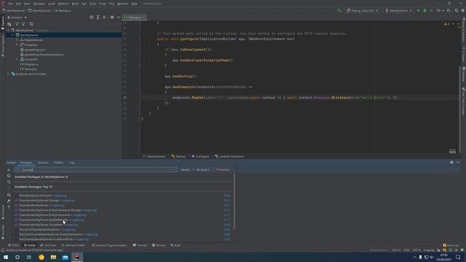
Task: Open the All feeds dropdown in NuGet
Action: click(202, 170)
